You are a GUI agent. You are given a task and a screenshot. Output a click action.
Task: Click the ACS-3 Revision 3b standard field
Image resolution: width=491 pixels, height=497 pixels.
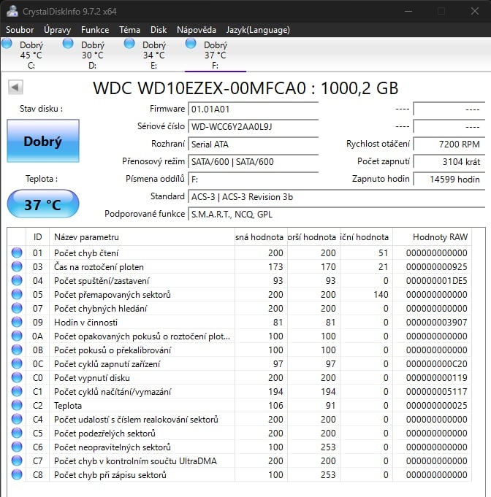point(336,197)
